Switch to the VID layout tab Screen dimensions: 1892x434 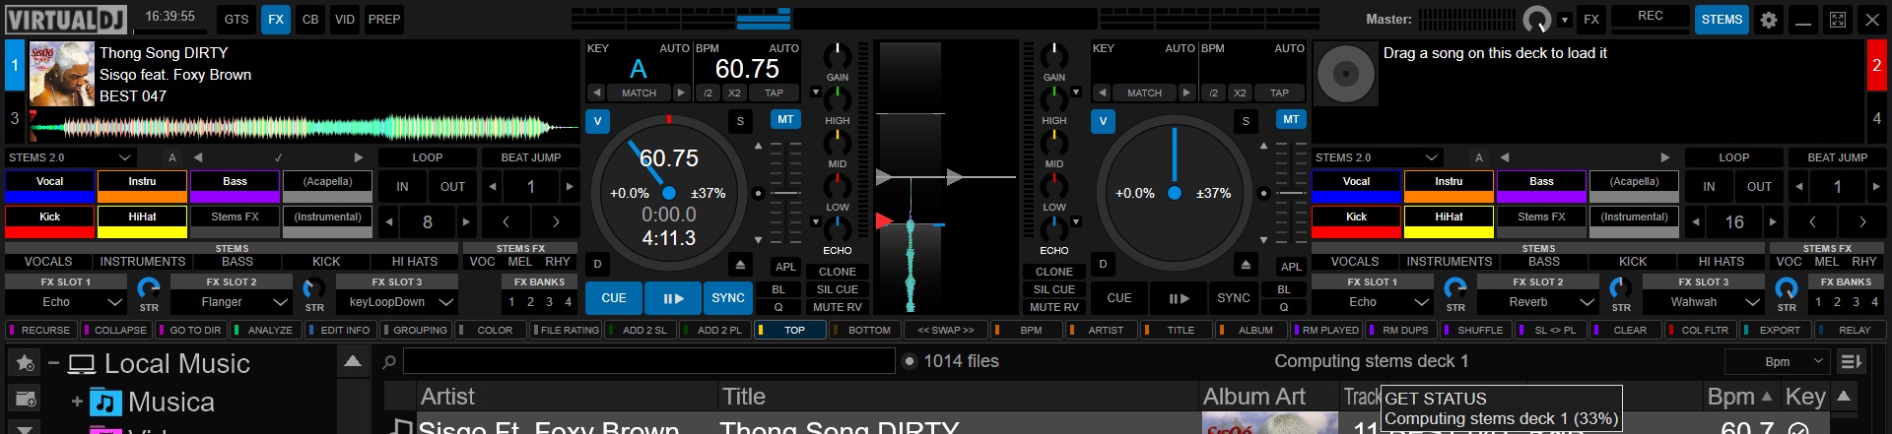click(x=345, y=19)
